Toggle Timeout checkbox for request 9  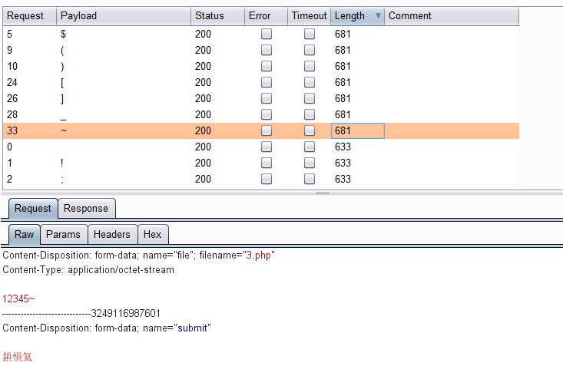point(310,50)
